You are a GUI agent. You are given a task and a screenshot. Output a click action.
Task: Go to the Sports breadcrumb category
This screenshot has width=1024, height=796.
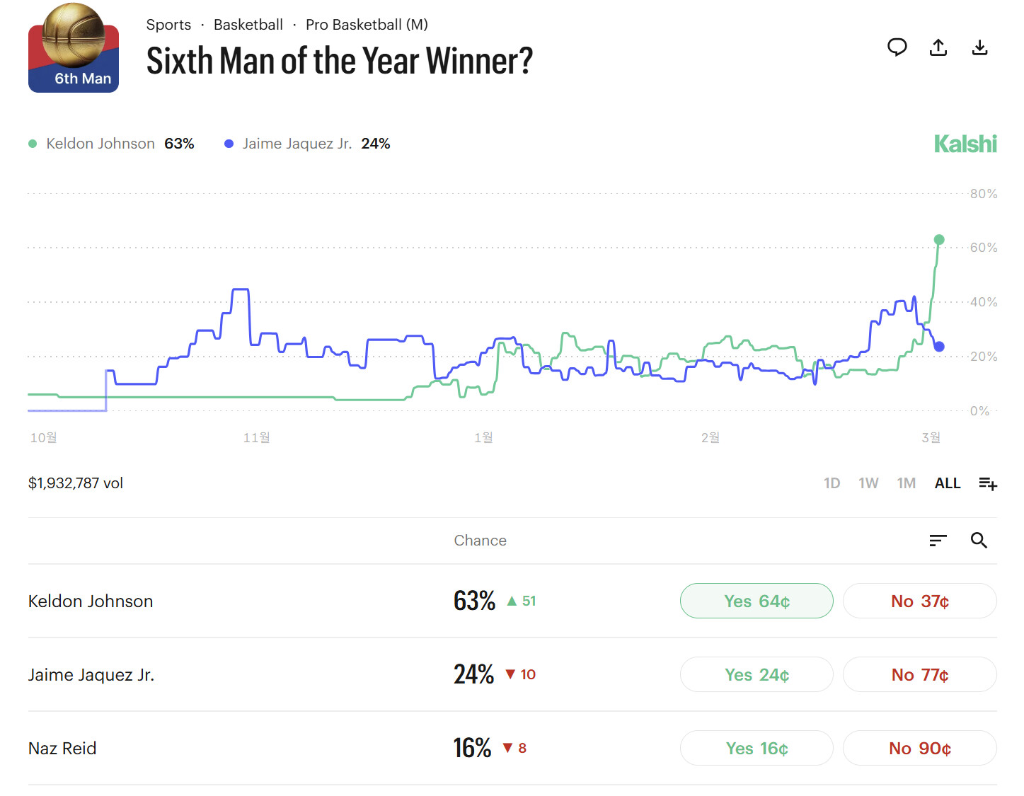point(168,25)
